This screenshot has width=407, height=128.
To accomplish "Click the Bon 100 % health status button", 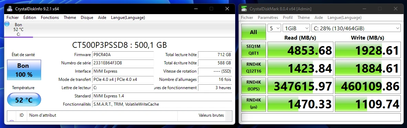I will [24, 70].
